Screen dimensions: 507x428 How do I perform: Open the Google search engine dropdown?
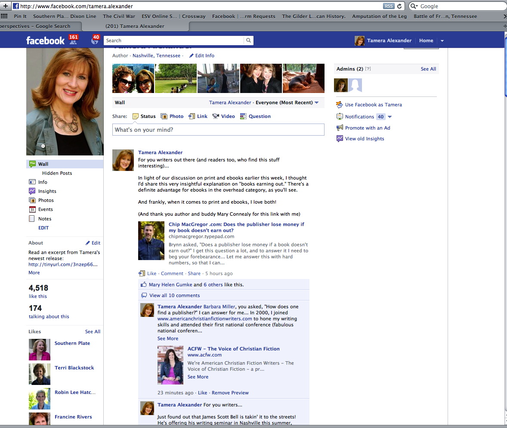pyautogui.click(x=414, y=6)
